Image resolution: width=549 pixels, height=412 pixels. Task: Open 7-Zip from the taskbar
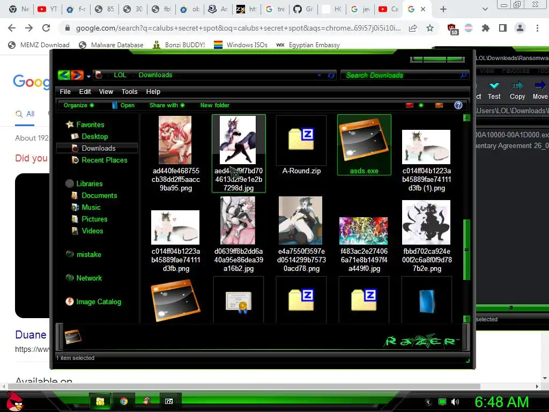[x=169, y=401]
